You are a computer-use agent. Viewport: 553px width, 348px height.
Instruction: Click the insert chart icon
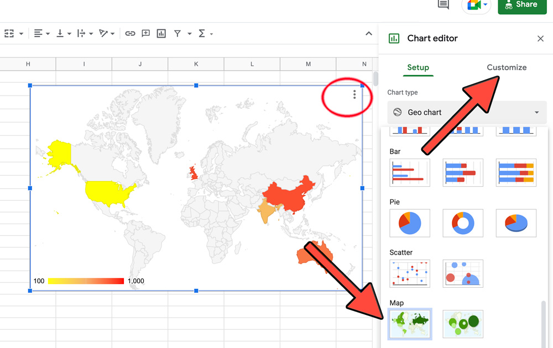tap(161, 34)
